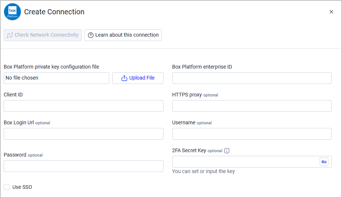Click the Create Connection title
The width and height of the screenshot is (342, 198).
click(x=54, y=12)
